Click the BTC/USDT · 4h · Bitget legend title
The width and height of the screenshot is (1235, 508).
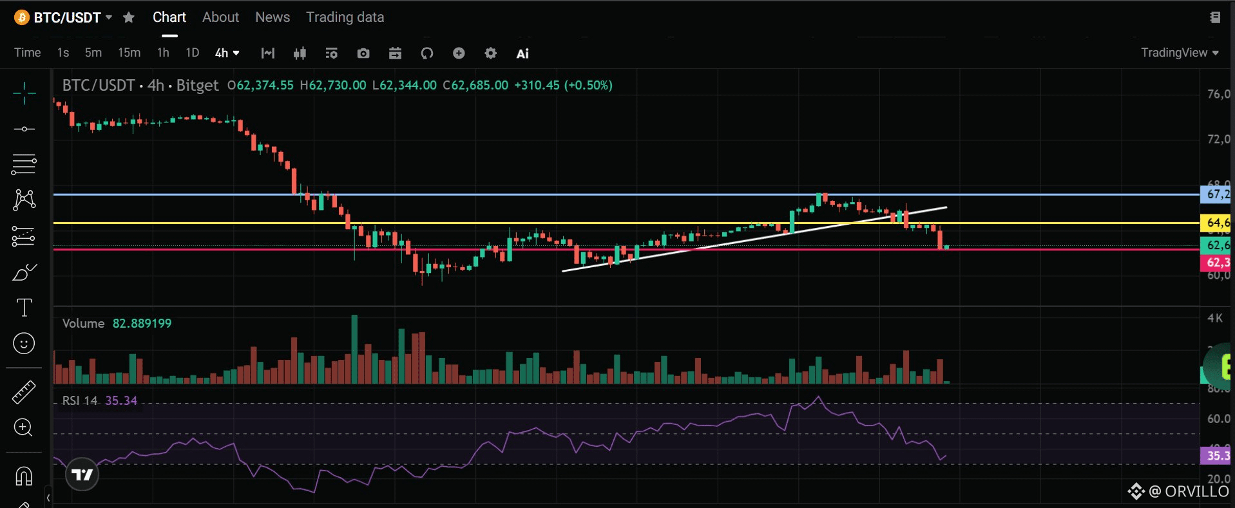[x=140, y=85]
